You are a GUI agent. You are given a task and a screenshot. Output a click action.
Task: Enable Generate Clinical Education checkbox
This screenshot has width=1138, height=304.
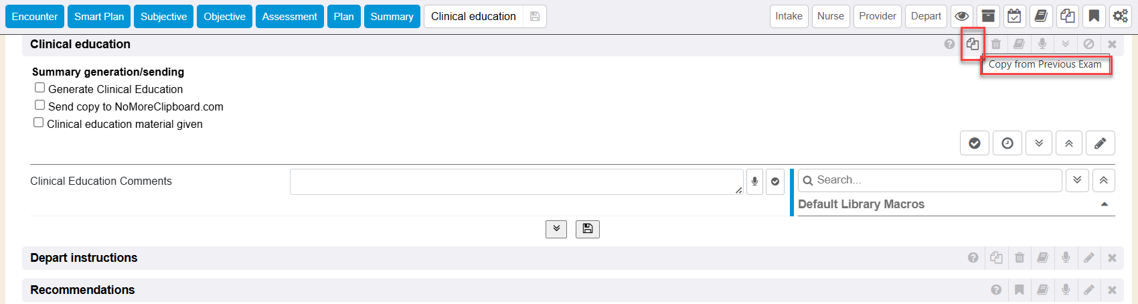(40, 88)
